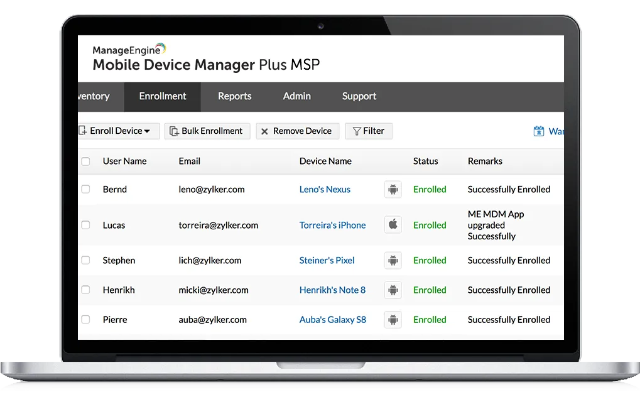Click Successfully Enrolled remark in Pierre's row
Screen dimensions: 640x404
(509, 320)
